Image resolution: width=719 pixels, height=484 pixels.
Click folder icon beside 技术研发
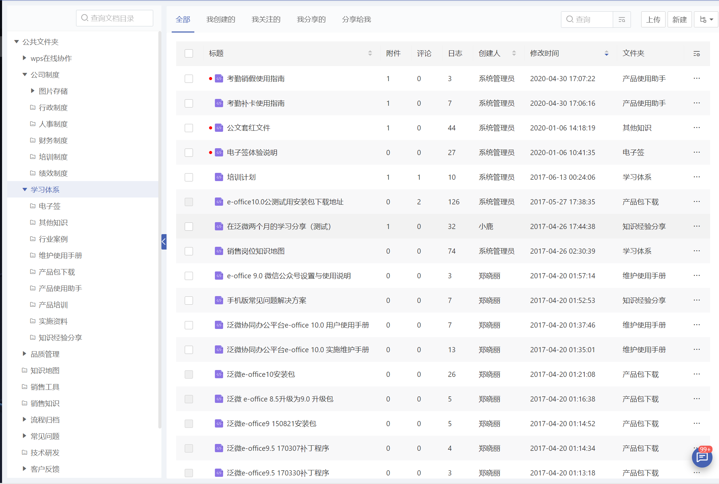coord(25,453)
